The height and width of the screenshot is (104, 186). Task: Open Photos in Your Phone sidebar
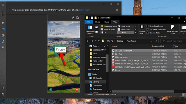coord(3,35)
